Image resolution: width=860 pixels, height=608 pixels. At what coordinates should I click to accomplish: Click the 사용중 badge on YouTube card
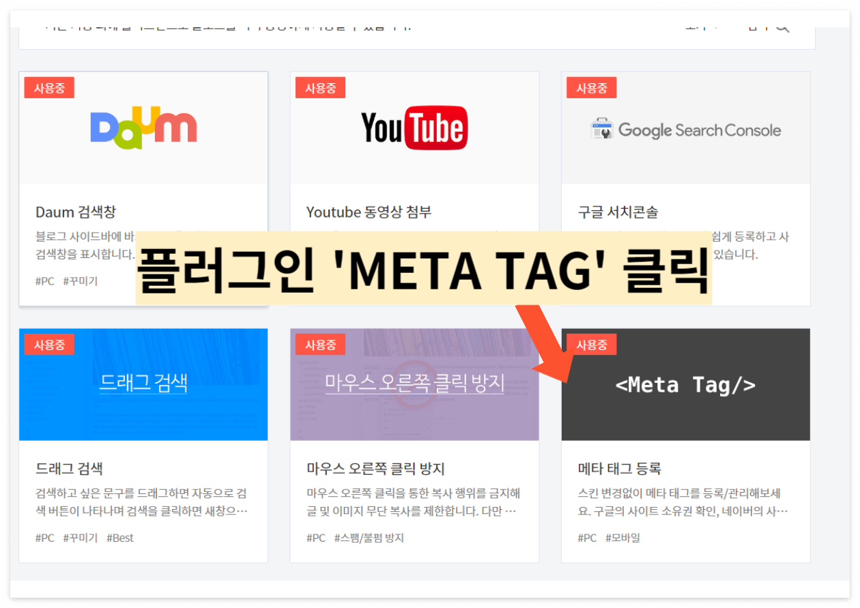click(320, 88)
